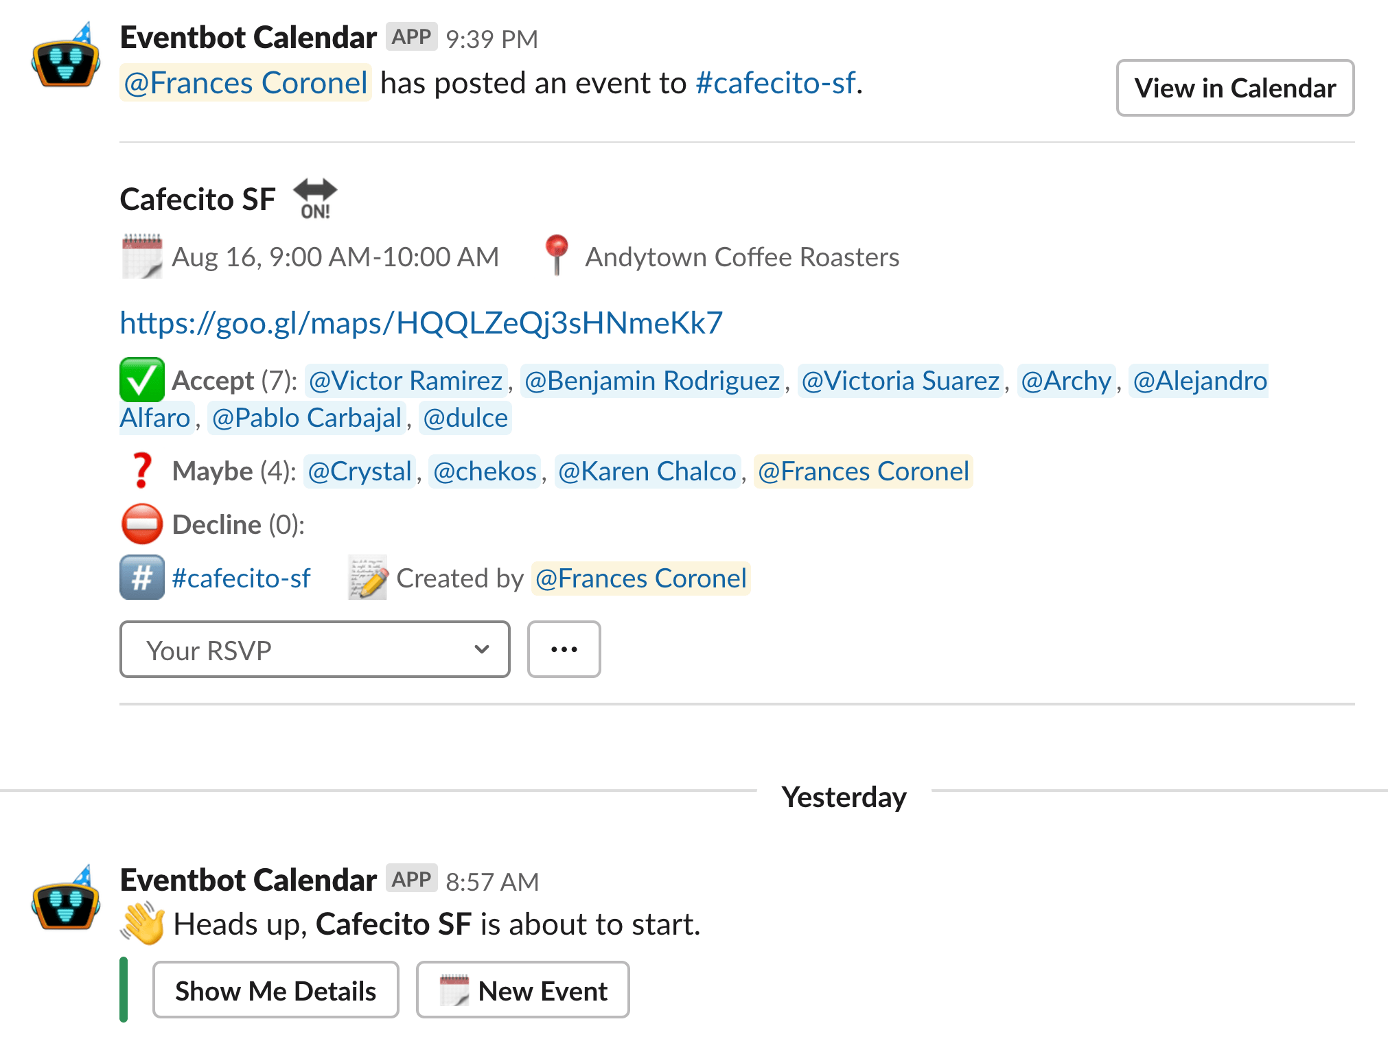
Task: Click the green checkmark Accept icon
Action: point(141,380)
